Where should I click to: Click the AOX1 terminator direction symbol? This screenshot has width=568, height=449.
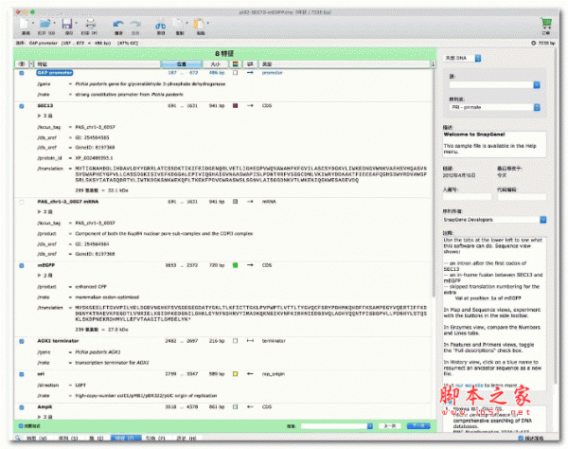[x=250, y=341]
